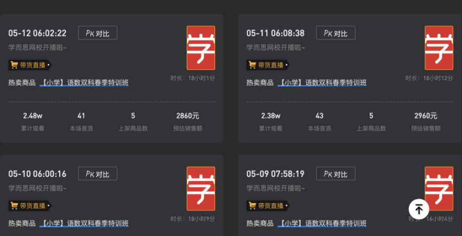Click the 带货直播 cart tag on 05-09 card
This screenshot has height=236, width=462.
[268, 206]
